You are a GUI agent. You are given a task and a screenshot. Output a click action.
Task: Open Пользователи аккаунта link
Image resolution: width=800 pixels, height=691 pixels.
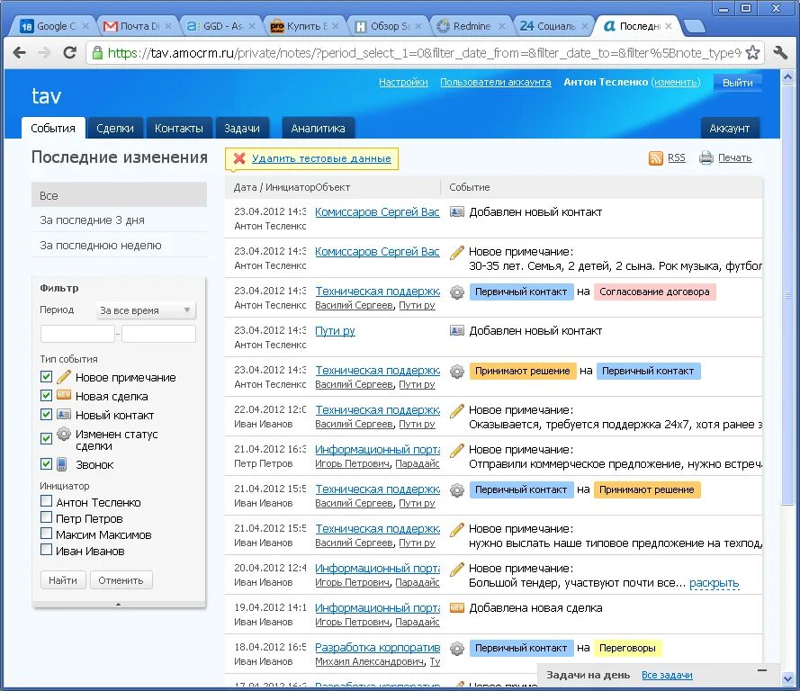pyautogui.click(x=496, y=82)
